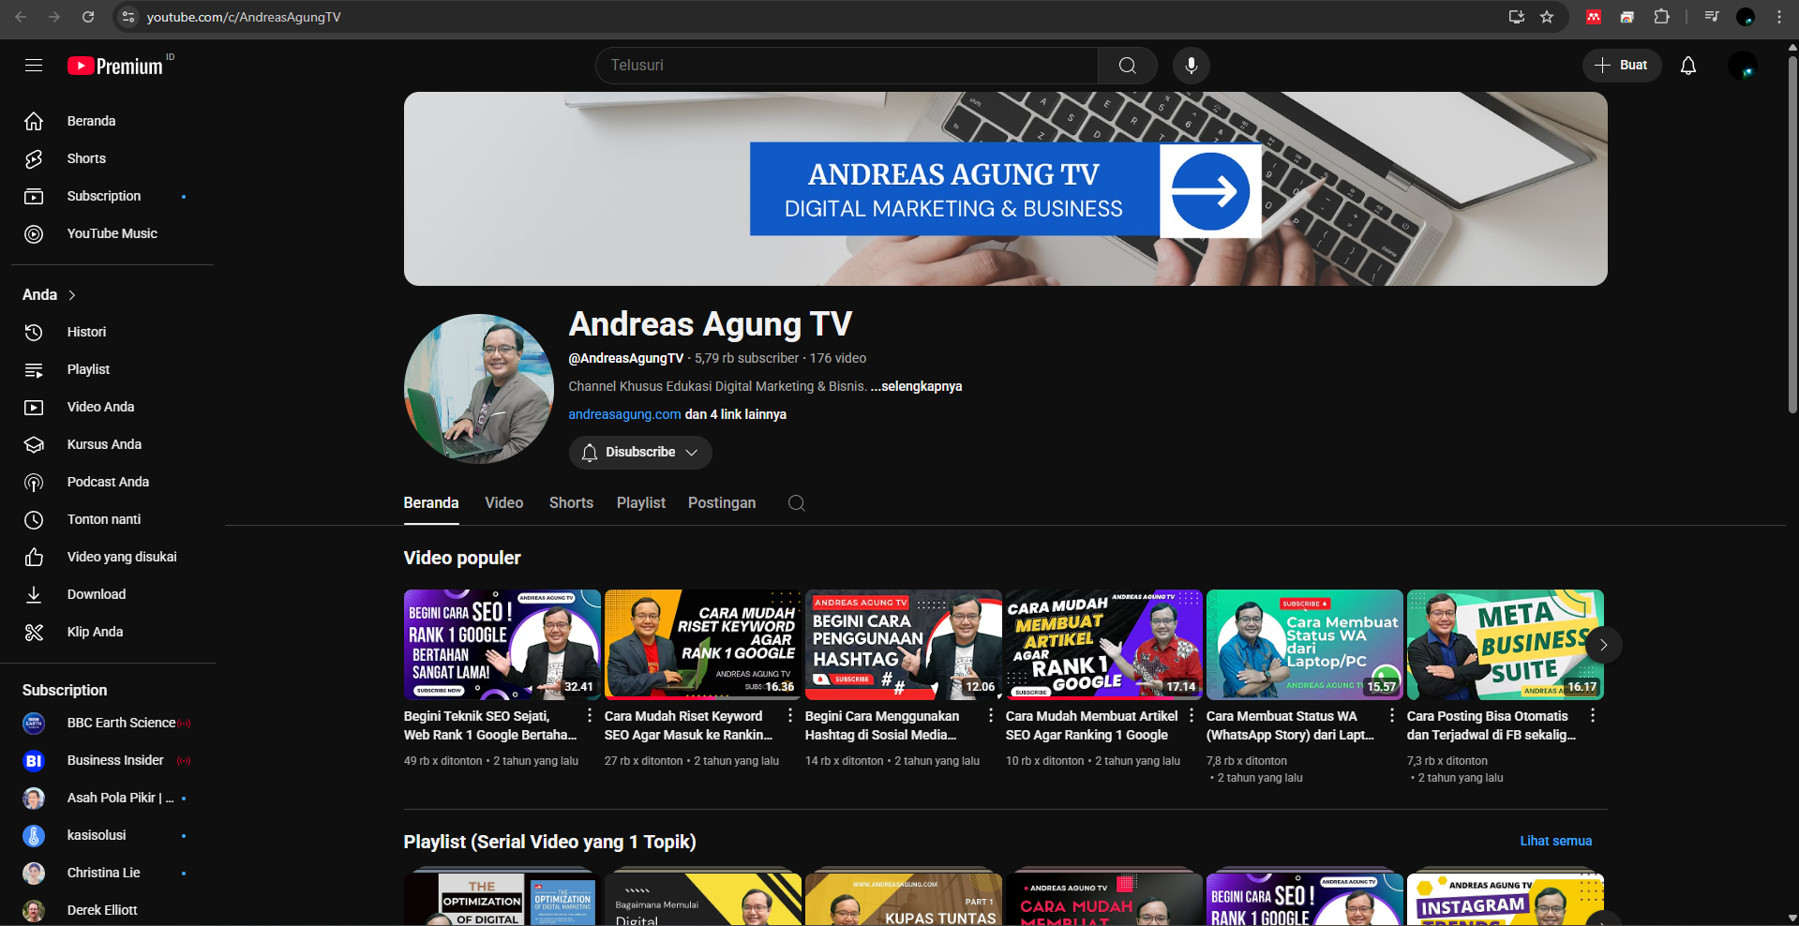This screenshot has width=1799, height=926.
Task: Open Hashtag di Sosial Media video title
Action: pos(881,725)
